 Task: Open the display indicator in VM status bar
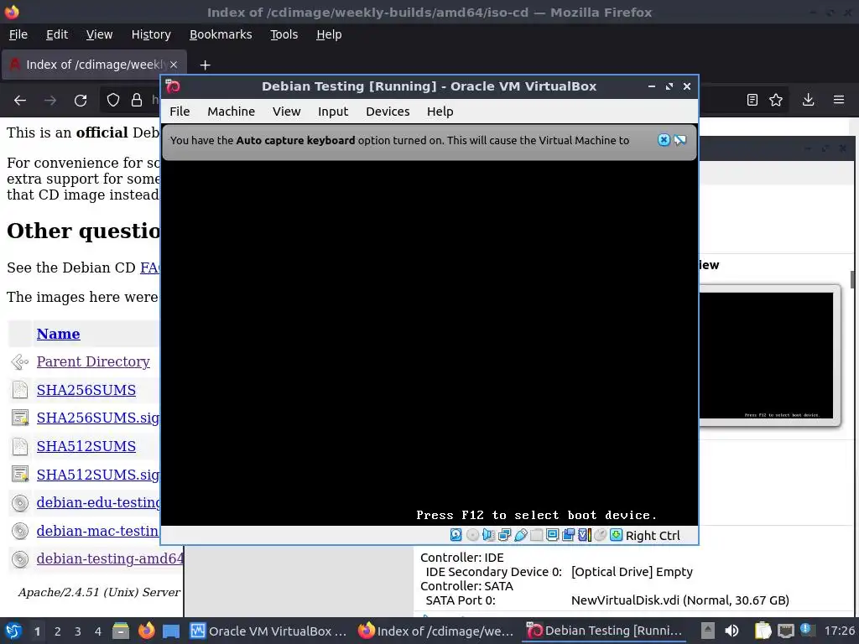click(552, 535)
